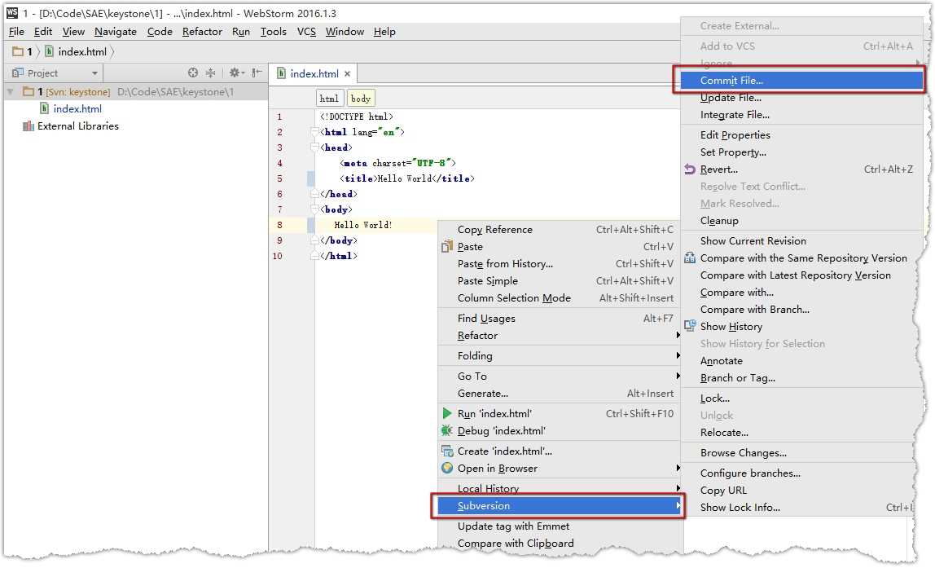The image size is (935, 568).
Task: Choose Commit File... from Subversion submenu
Action: point(801,80)
